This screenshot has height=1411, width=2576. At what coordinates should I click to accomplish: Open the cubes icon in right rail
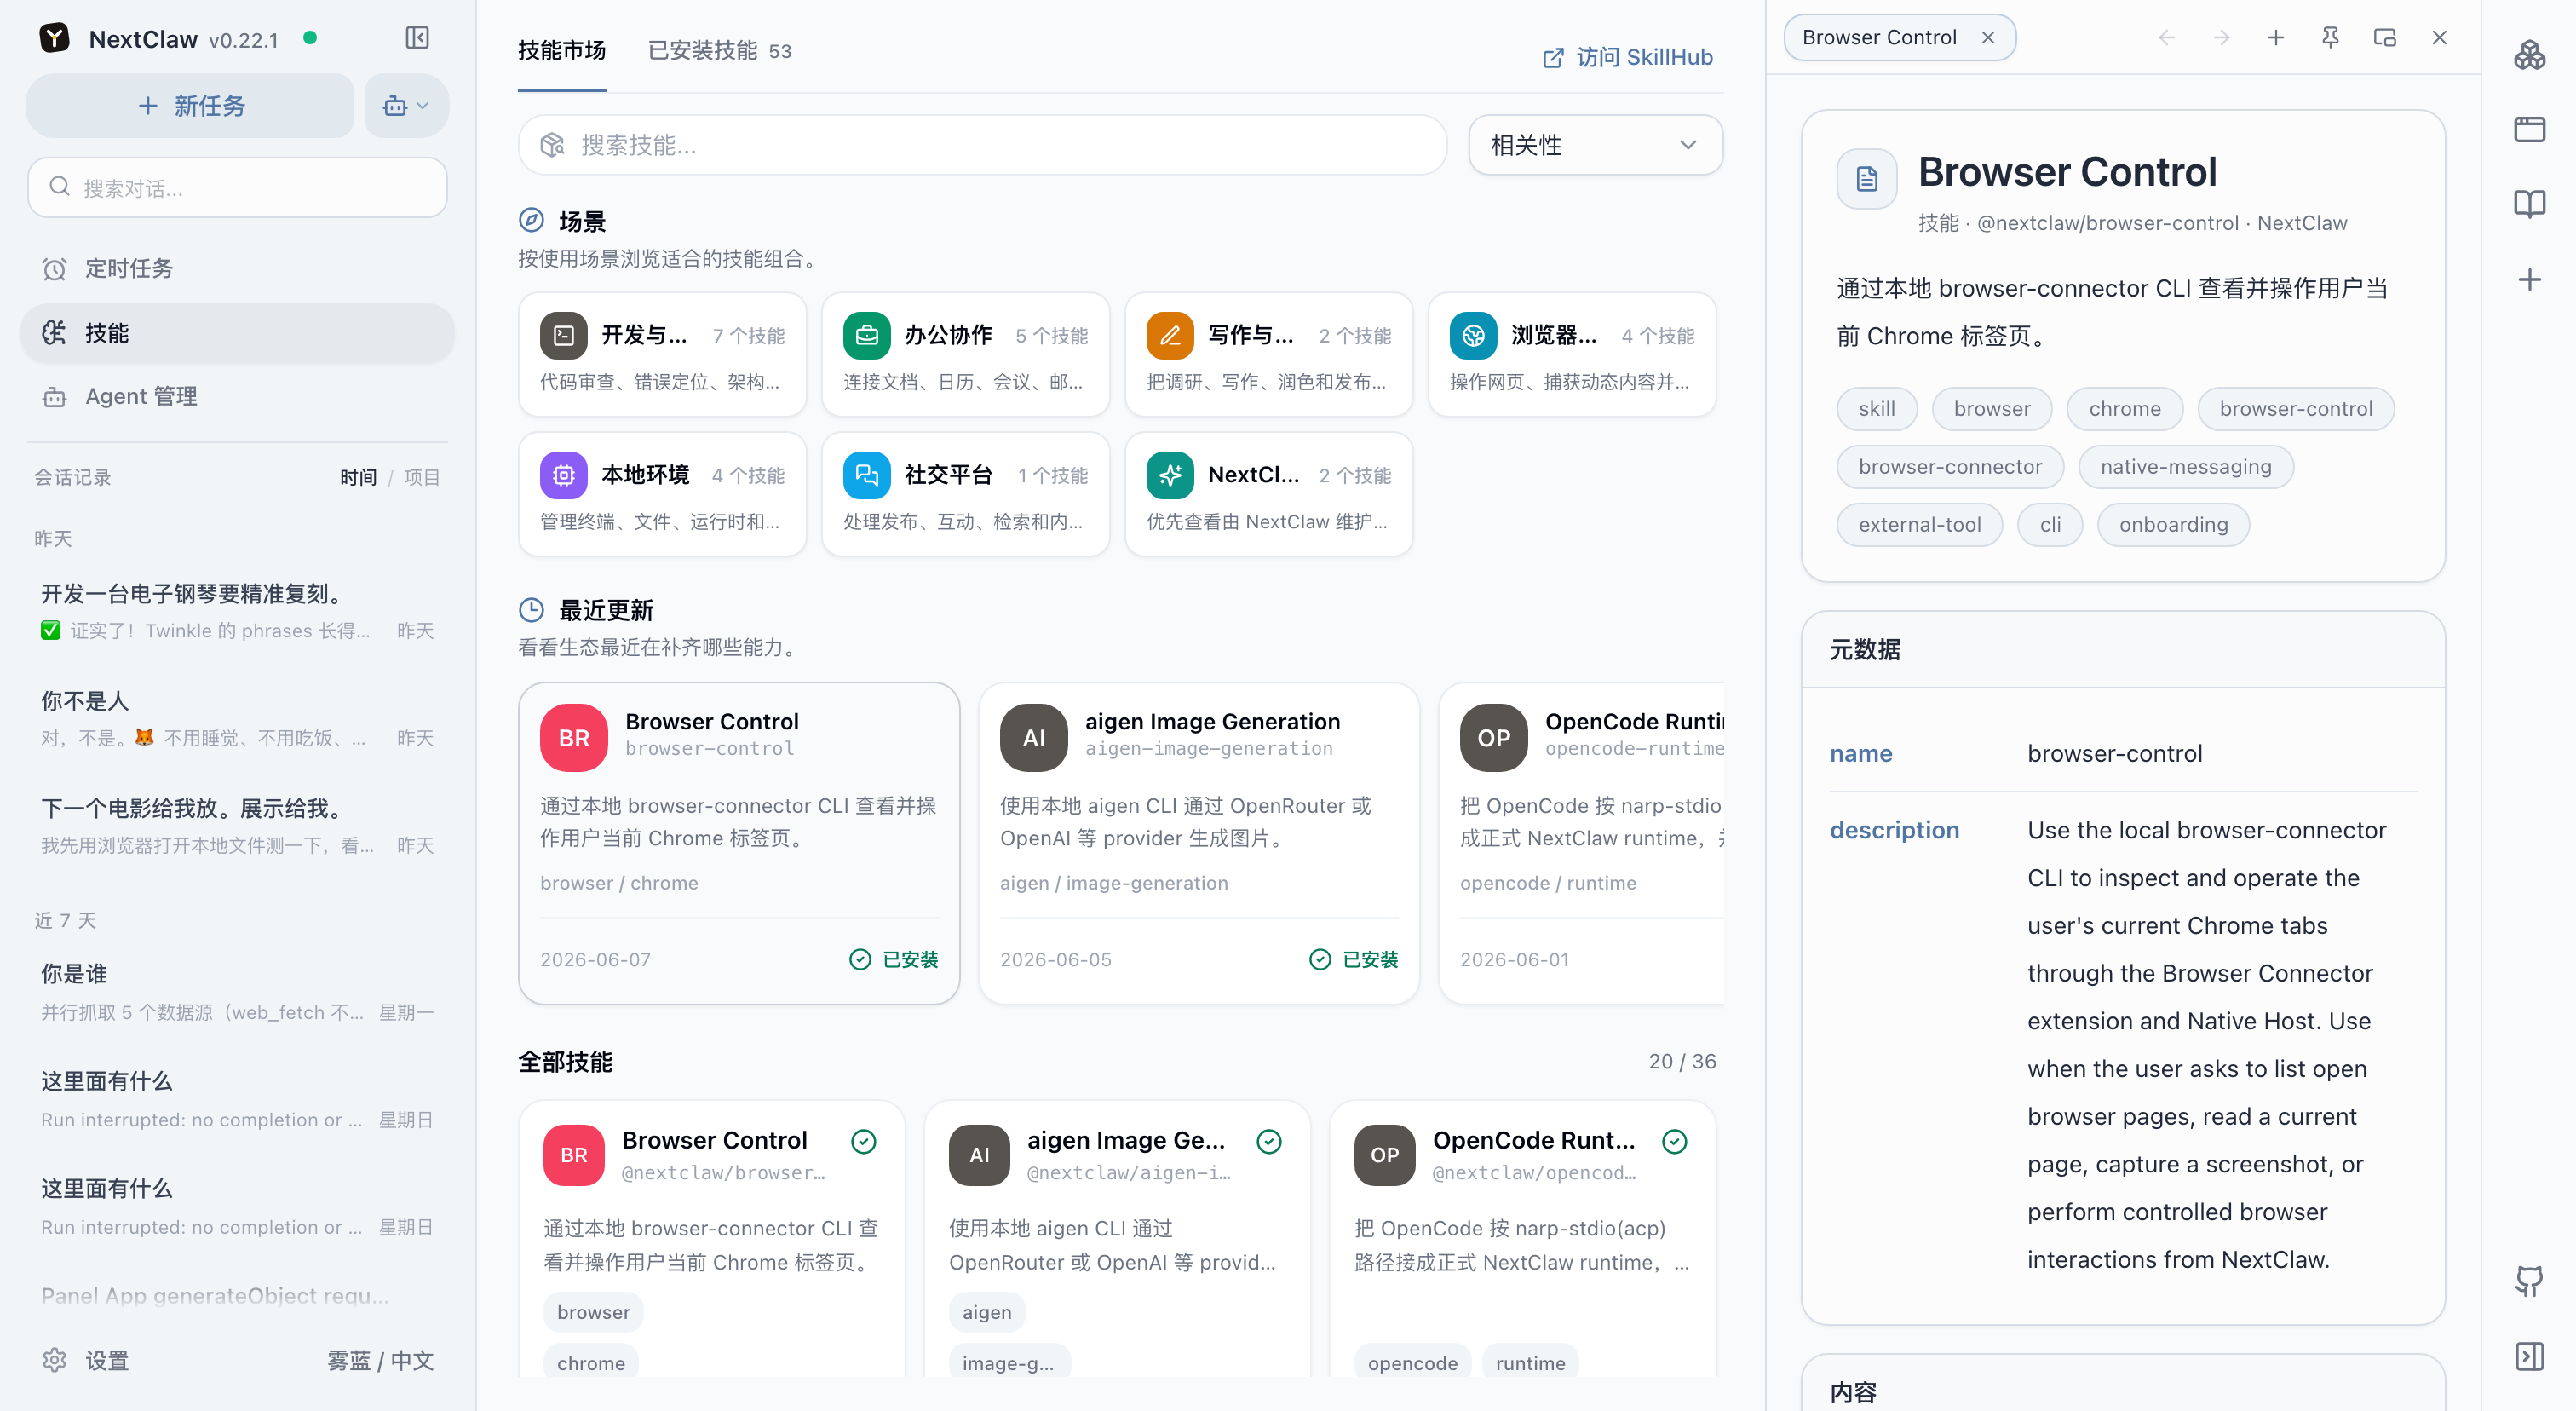click(x=2529, y=55)
